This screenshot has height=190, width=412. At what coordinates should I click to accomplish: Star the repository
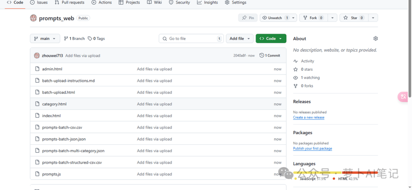pos(354,18)
